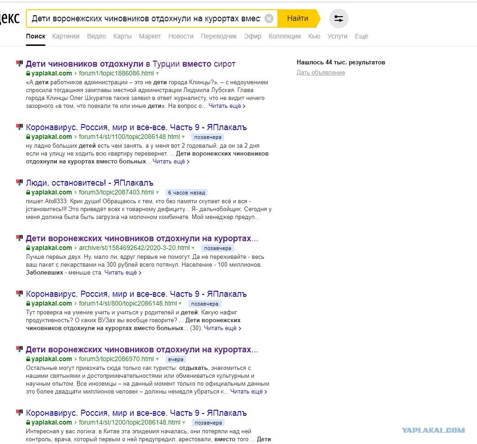
Task: Open the Коллекции tab
Action: coord(285,36)
